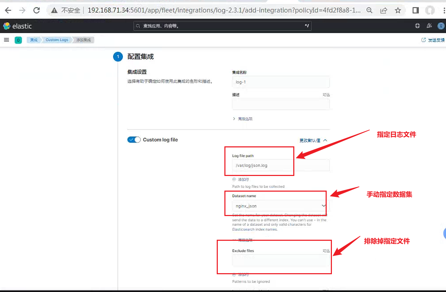Image resolution: width=446 pixels, height=292 pixels.
Task: Share this page via the share icon
Action: pos(384,10)
